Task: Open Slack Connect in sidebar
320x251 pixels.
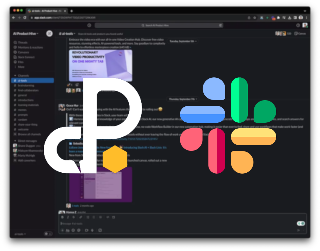Action: point(24,57)
